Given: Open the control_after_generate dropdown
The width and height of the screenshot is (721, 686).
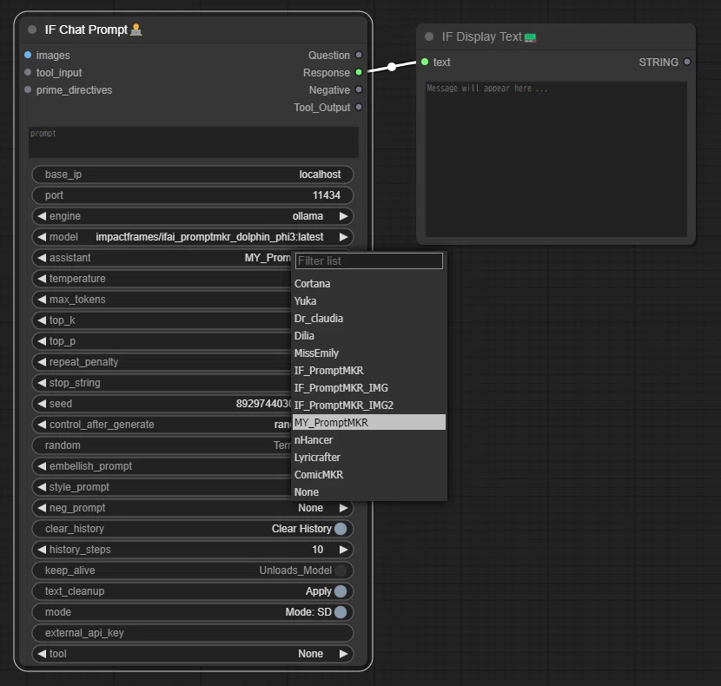Looking at the screenshot, I should tap(161, 425).
